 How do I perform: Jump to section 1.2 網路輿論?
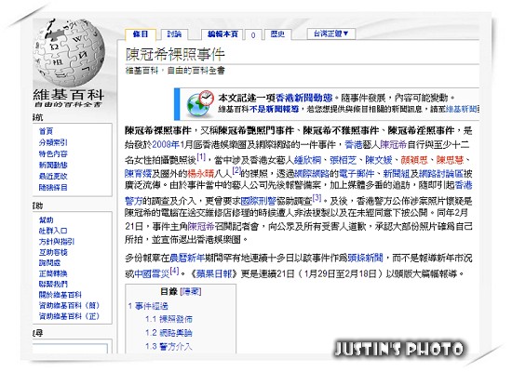pyautogui.click(x=168, y=333)
